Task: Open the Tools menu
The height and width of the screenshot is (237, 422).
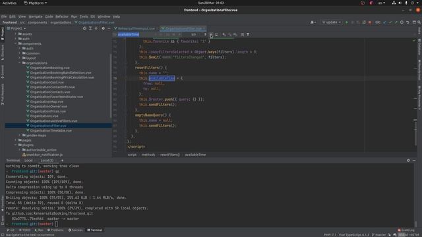Action: pos(84,16)
